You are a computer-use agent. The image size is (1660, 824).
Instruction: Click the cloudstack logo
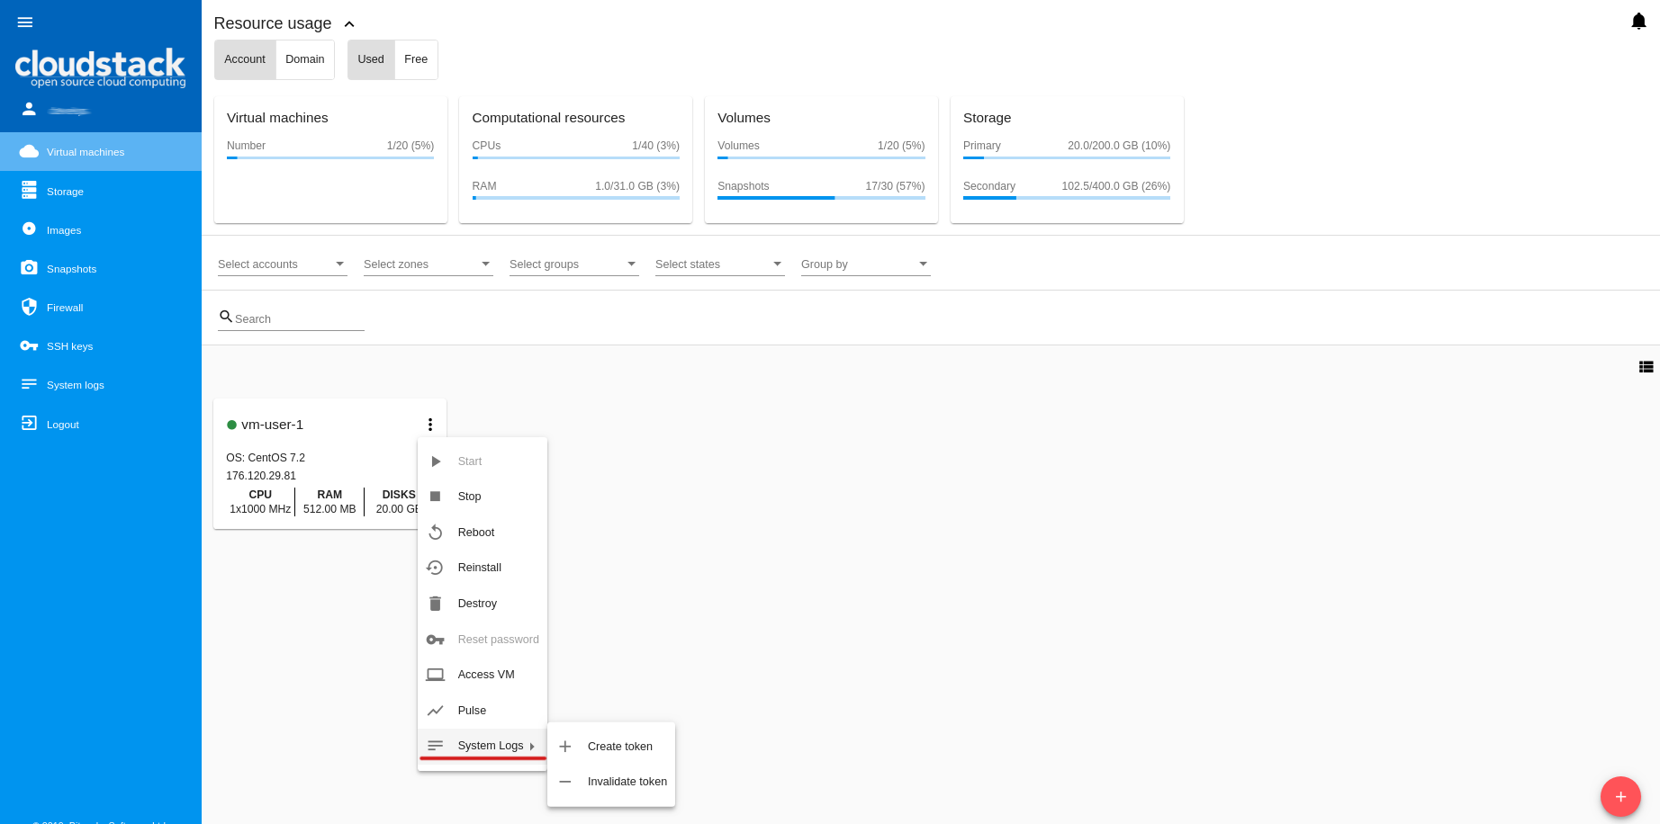(100, 67)
